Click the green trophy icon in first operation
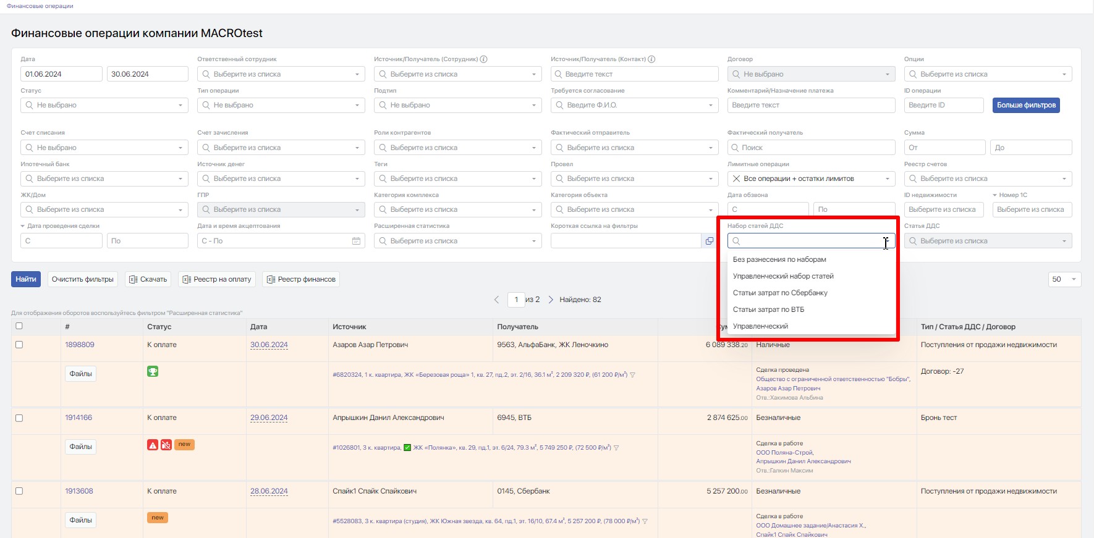The height and width of the screenshot is (538, 1094). point(153,371)
